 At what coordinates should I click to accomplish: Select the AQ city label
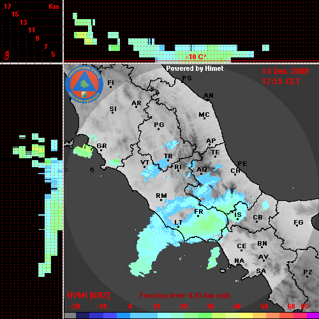202,170
